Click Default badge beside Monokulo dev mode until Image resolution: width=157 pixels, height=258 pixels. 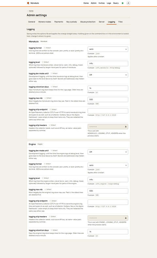pos(54,73)
